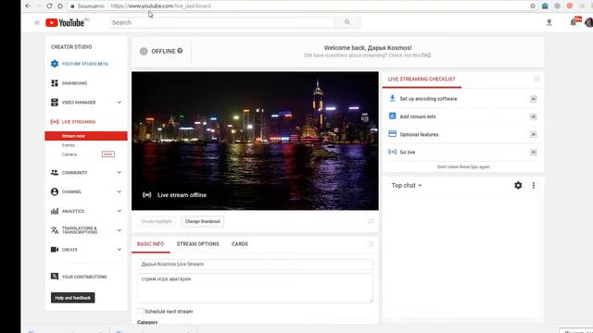Switch to the Cards tab

click(240, 244)
